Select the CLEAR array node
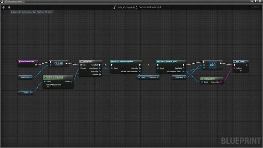 click(58, 63)
